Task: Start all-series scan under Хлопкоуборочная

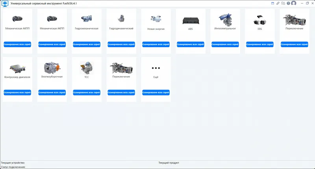Action: (x=52, y=92)
